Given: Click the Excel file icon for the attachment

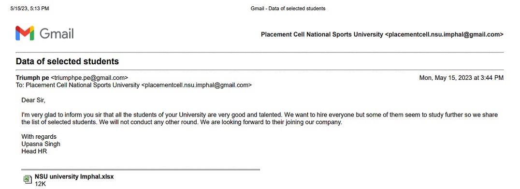Looking at the screenshot, I should [28, 179].
